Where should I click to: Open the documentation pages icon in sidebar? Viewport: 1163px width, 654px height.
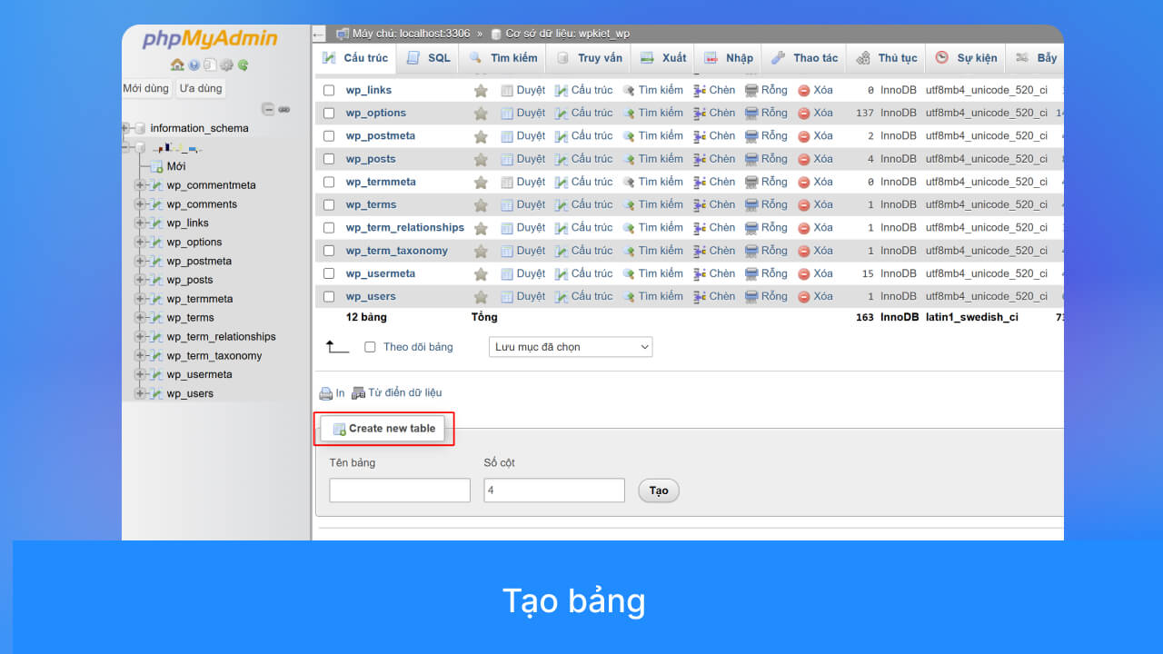210,65
